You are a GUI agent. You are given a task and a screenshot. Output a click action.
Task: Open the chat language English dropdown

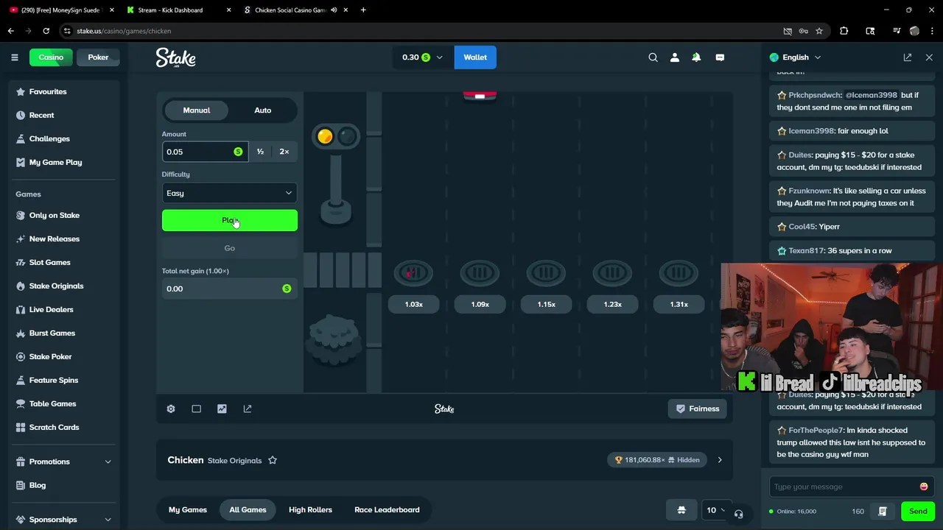coord(795,57)
